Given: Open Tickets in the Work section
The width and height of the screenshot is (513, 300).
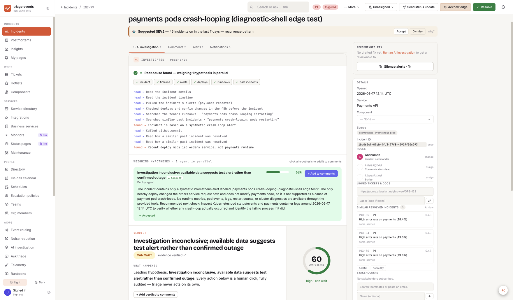Looking at the screenshot, I should point(26,74).
